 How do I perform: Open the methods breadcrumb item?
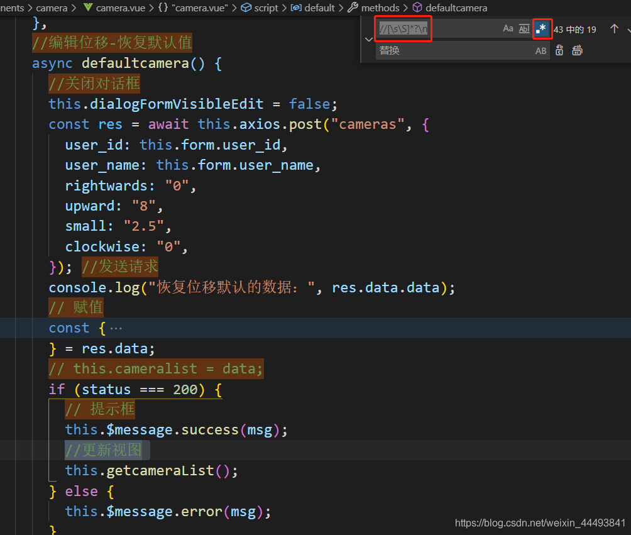[380, 8]
